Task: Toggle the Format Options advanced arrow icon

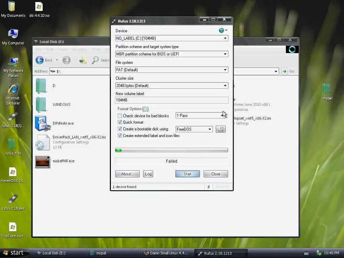Action: (x=145, y=109)
